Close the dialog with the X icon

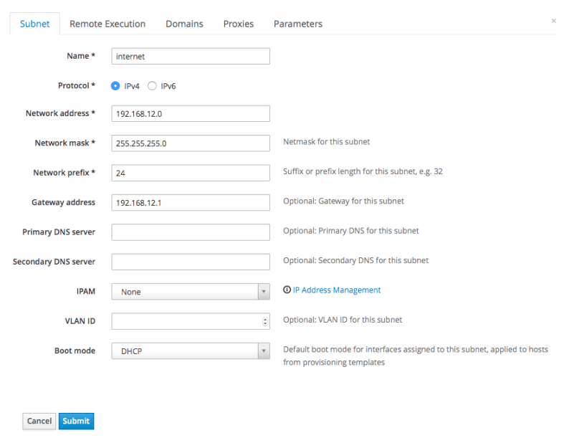tap(553, 22)
